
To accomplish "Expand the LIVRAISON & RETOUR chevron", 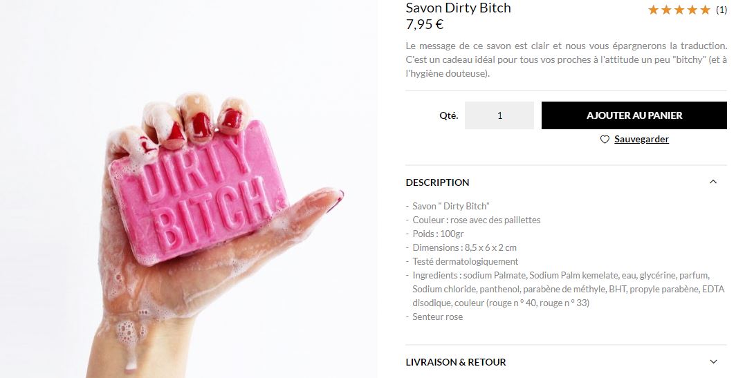I will (713, 361).
